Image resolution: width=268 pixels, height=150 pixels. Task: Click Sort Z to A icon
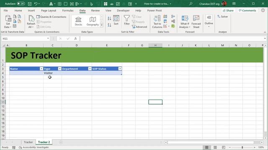tap(109, 25)
